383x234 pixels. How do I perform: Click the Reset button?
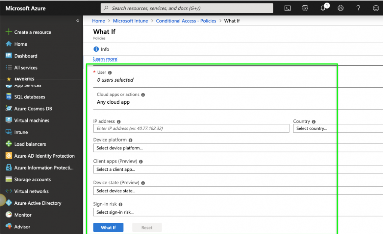point(147,227)
